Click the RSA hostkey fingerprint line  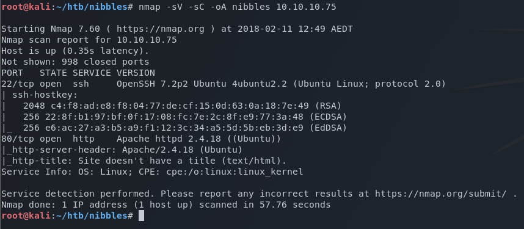(172, 106)
